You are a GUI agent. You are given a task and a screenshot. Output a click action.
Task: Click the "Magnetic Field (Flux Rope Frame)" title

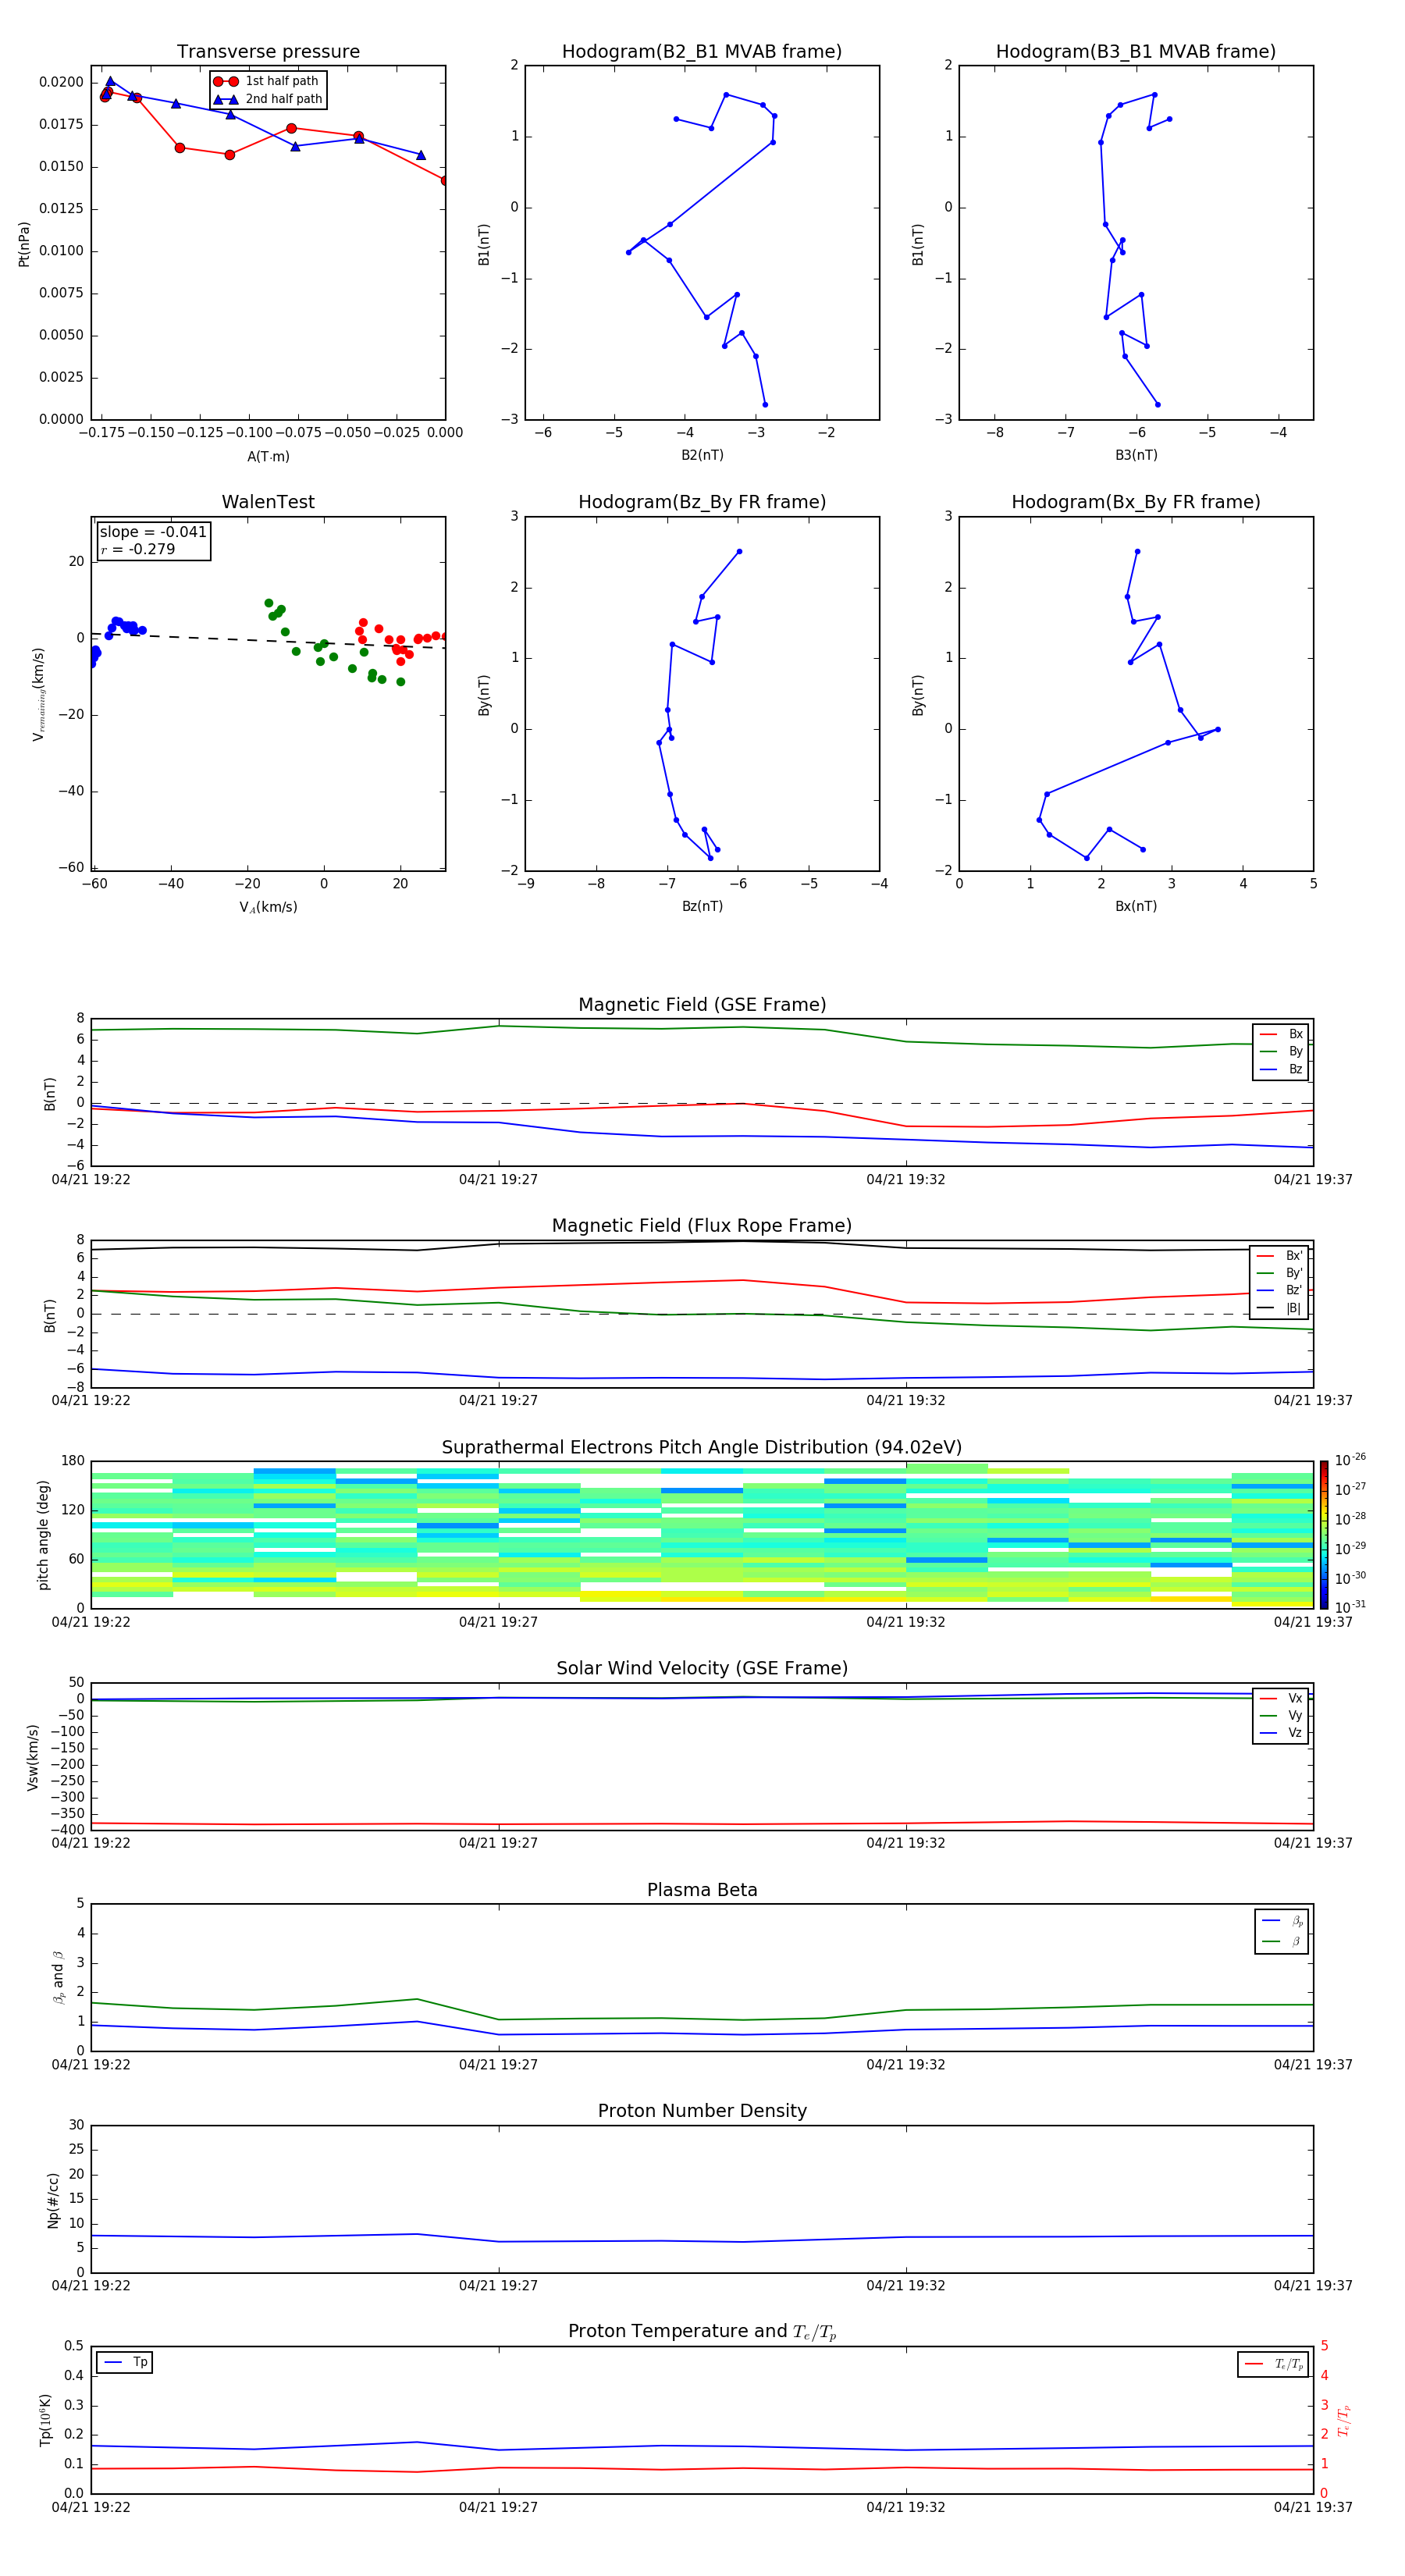702,1226
